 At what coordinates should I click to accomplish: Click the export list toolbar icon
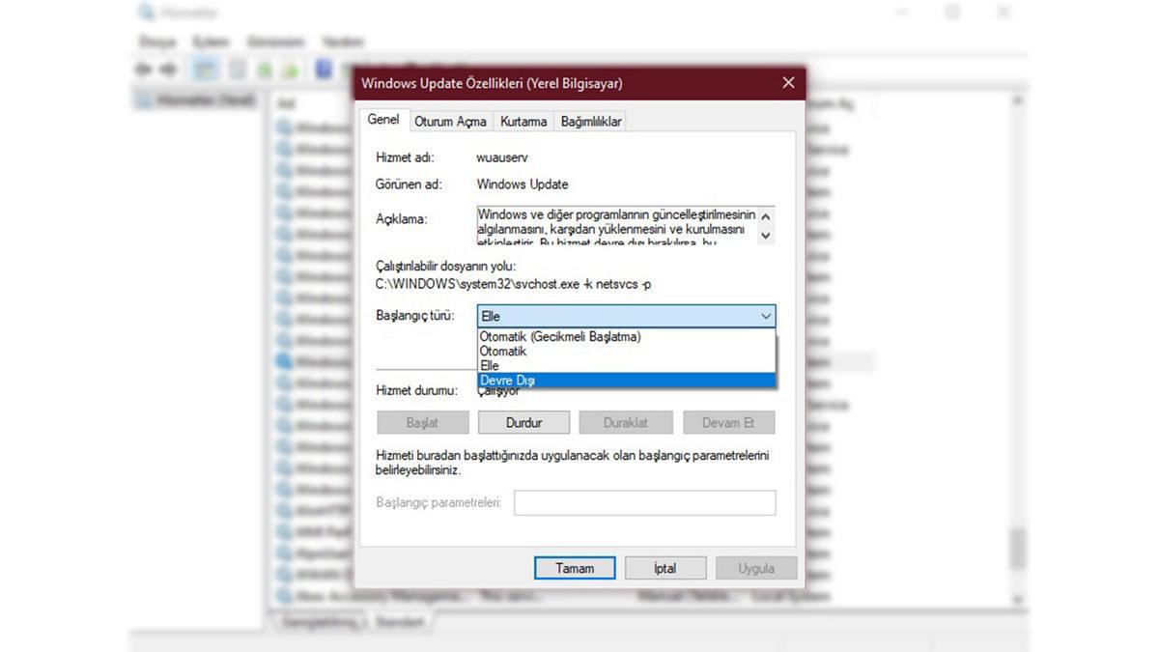[x=236, y=69]
